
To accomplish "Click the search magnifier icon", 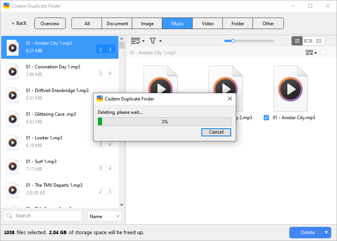I will tap(9, 216).
